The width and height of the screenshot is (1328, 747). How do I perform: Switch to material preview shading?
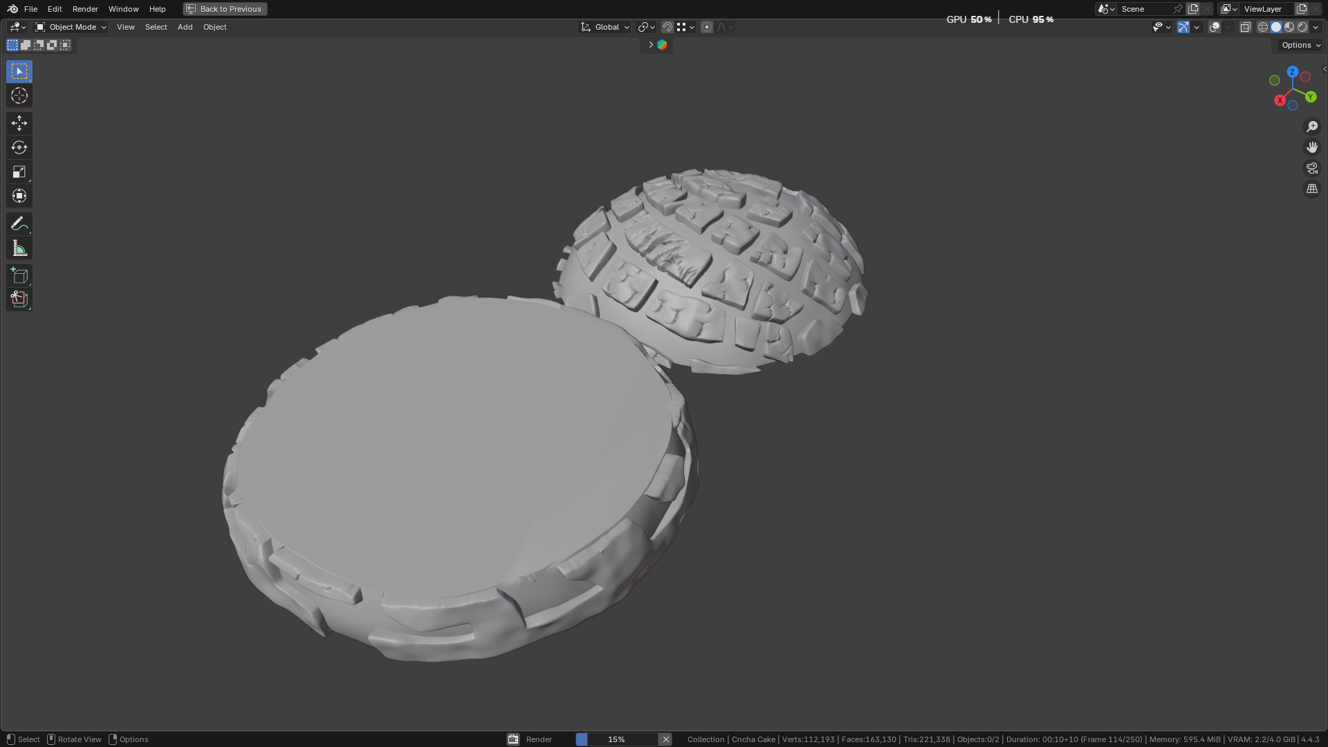coord(1289,27)
